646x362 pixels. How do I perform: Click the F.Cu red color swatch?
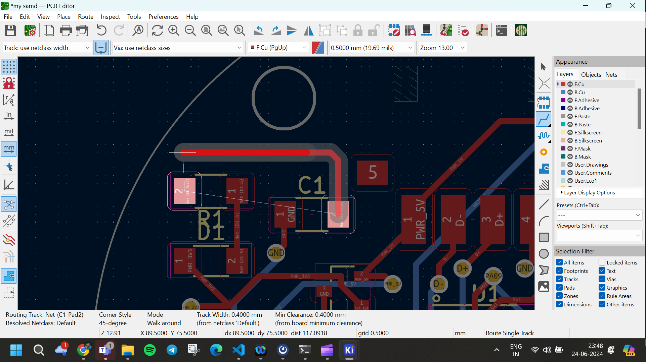(x=563, y=84)
